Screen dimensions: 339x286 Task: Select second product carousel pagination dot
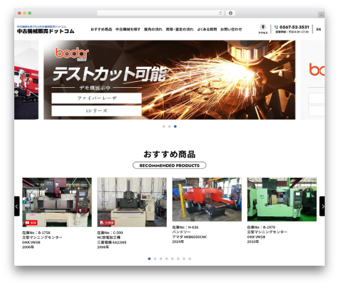click(x=155, y=259)
